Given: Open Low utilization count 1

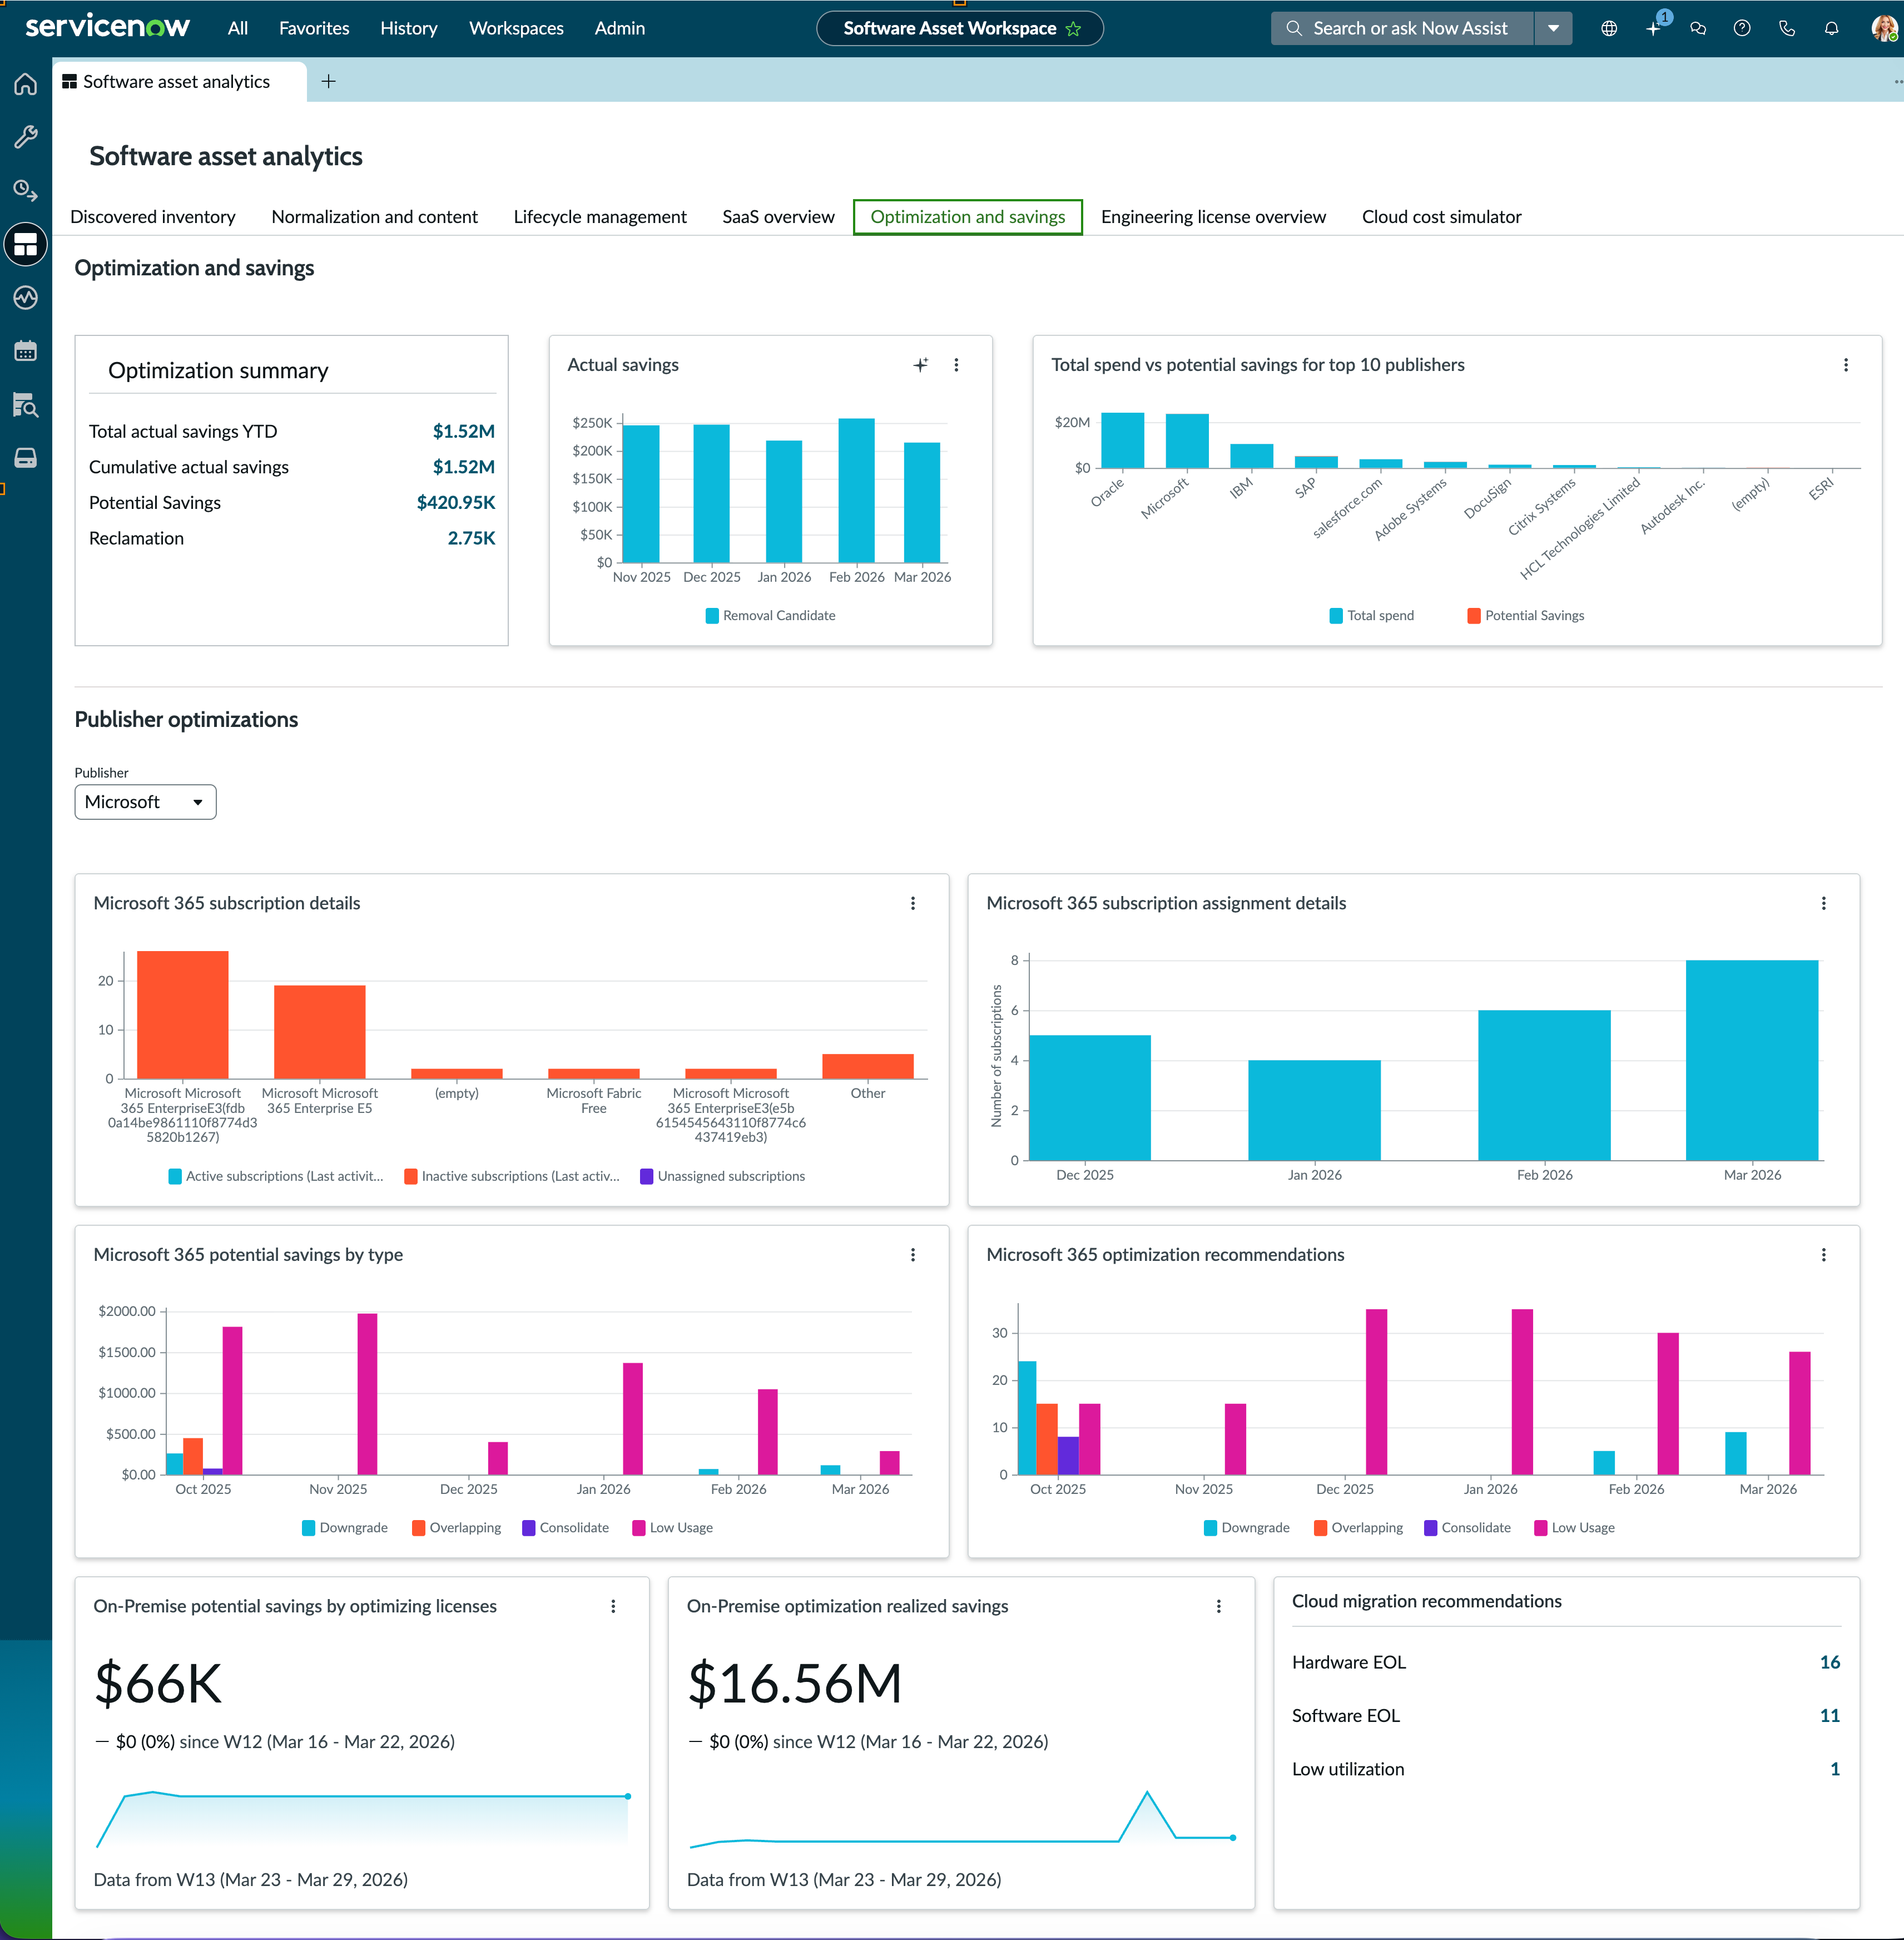Looking at the screenshot, I should pos(1834,1769).
